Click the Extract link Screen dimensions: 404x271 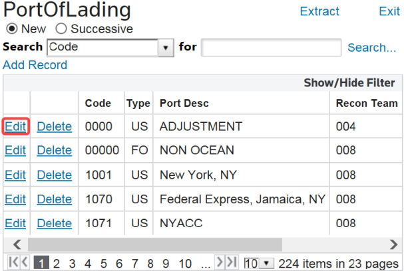(x=319, y=11)
